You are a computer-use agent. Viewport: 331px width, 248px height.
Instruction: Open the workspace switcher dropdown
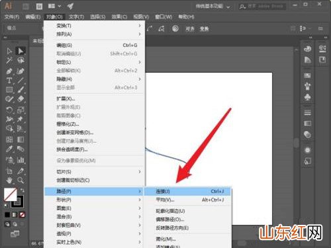213,7
